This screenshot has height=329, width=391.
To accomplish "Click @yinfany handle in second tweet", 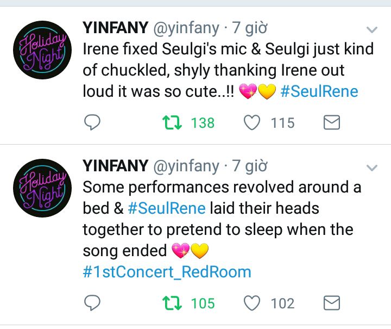I will (187, 166).
